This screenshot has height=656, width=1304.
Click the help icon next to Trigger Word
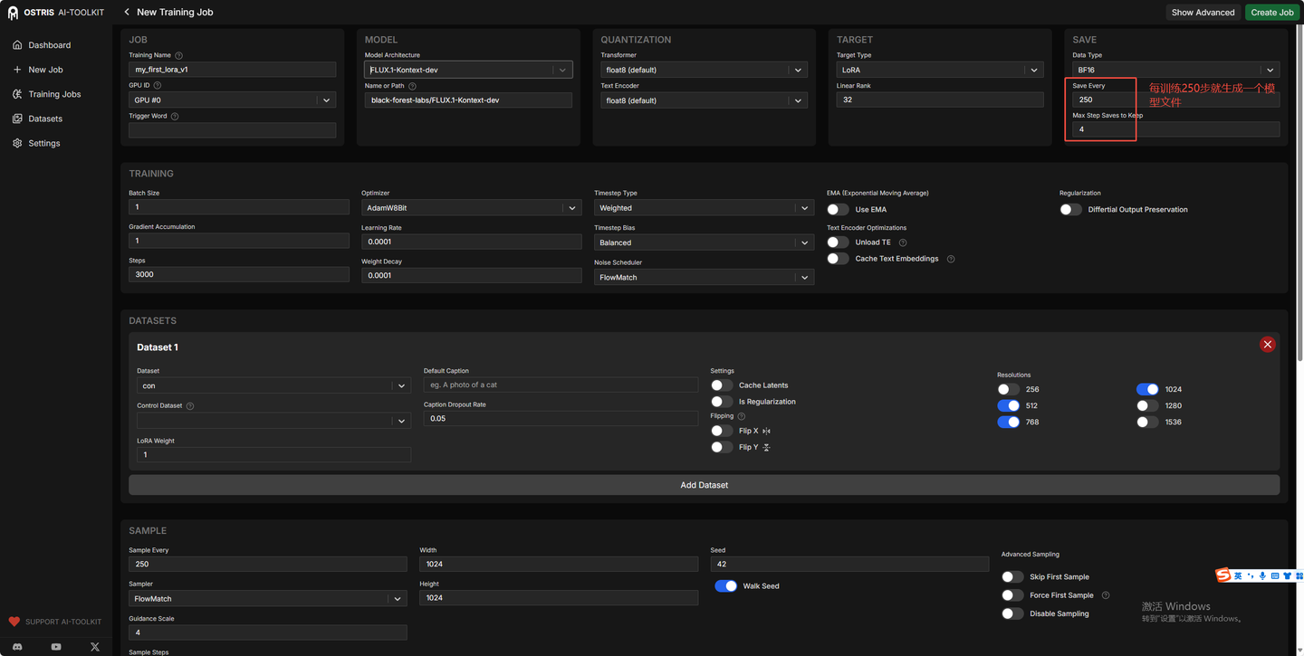pyautogui.click(x=175, y=116)
